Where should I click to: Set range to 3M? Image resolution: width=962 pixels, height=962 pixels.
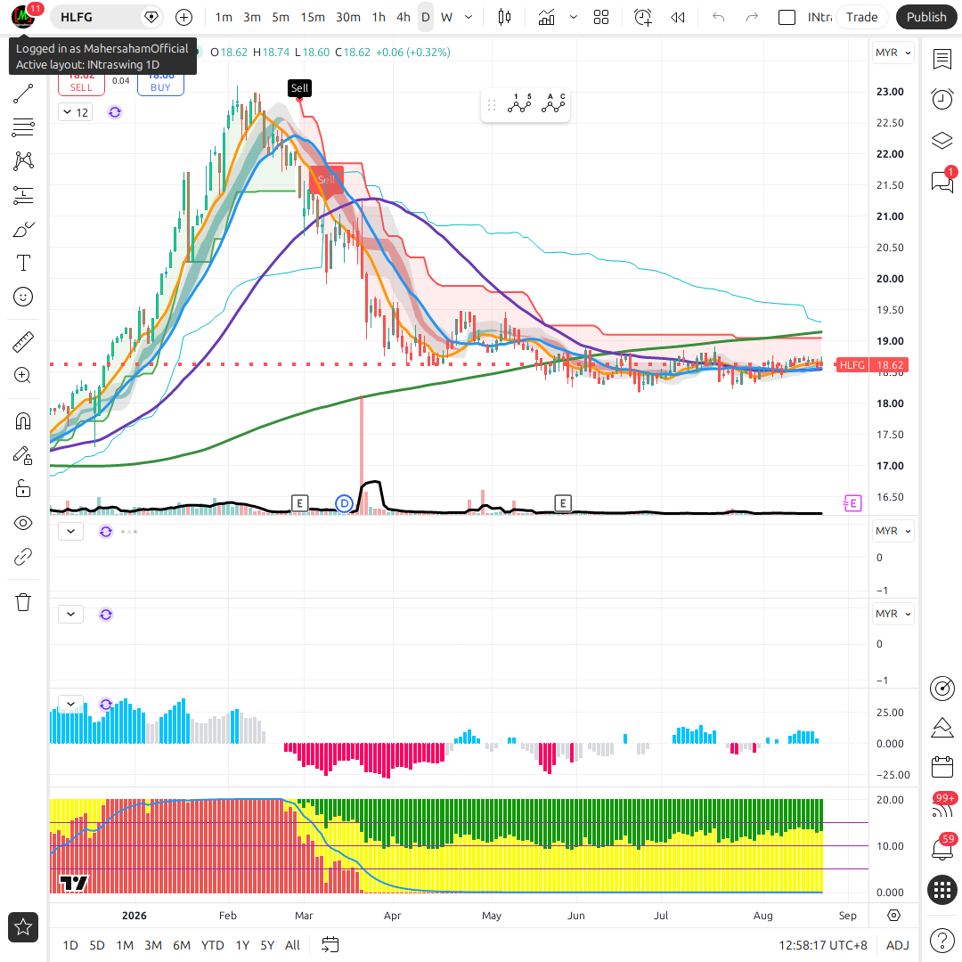153,945
